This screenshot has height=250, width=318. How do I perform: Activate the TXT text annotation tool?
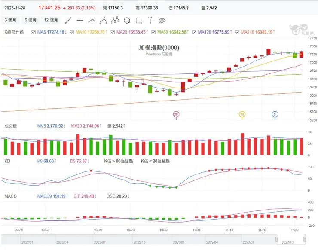150,20
